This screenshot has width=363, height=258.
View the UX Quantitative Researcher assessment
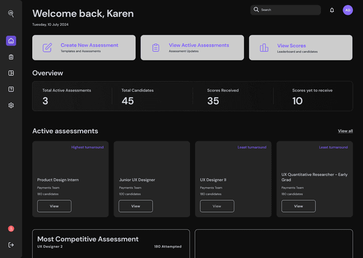298,206
